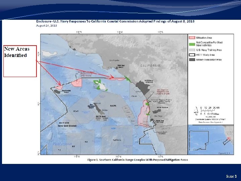This screenshot has width=241, height=181.
Task: Click the top '118°W' longitude label
Action: 120,32
